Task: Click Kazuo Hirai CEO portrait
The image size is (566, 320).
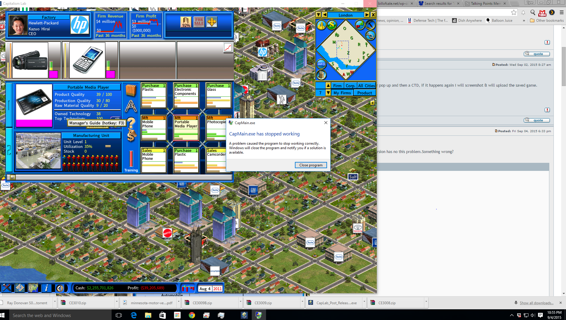Action: [x=18, y=25]
